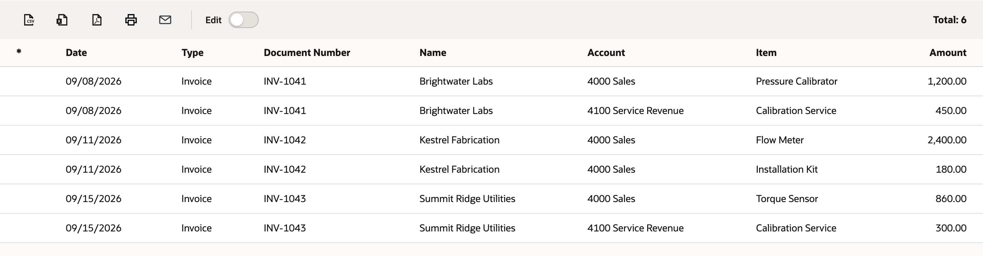Export results to Excel spreadsheet

(x=62, y=20)
